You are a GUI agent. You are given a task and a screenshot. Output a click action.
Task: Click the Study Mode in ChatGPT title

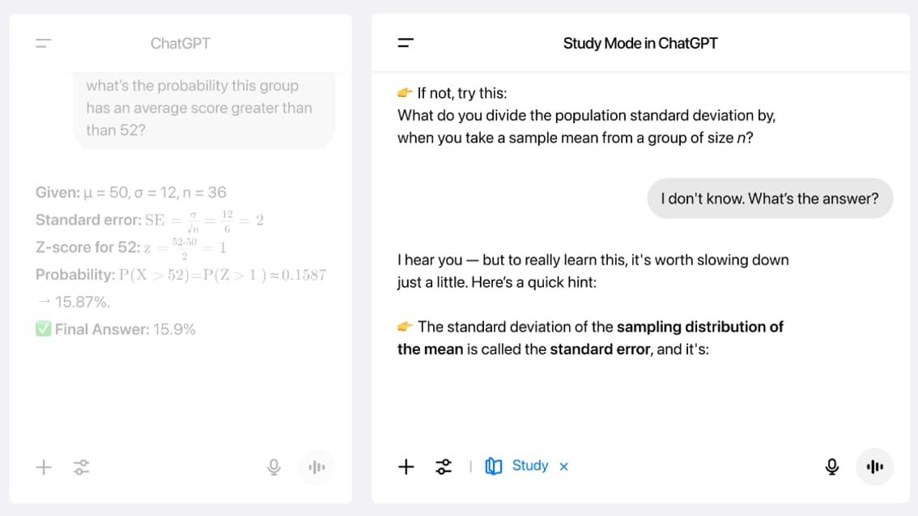(640, 44)
